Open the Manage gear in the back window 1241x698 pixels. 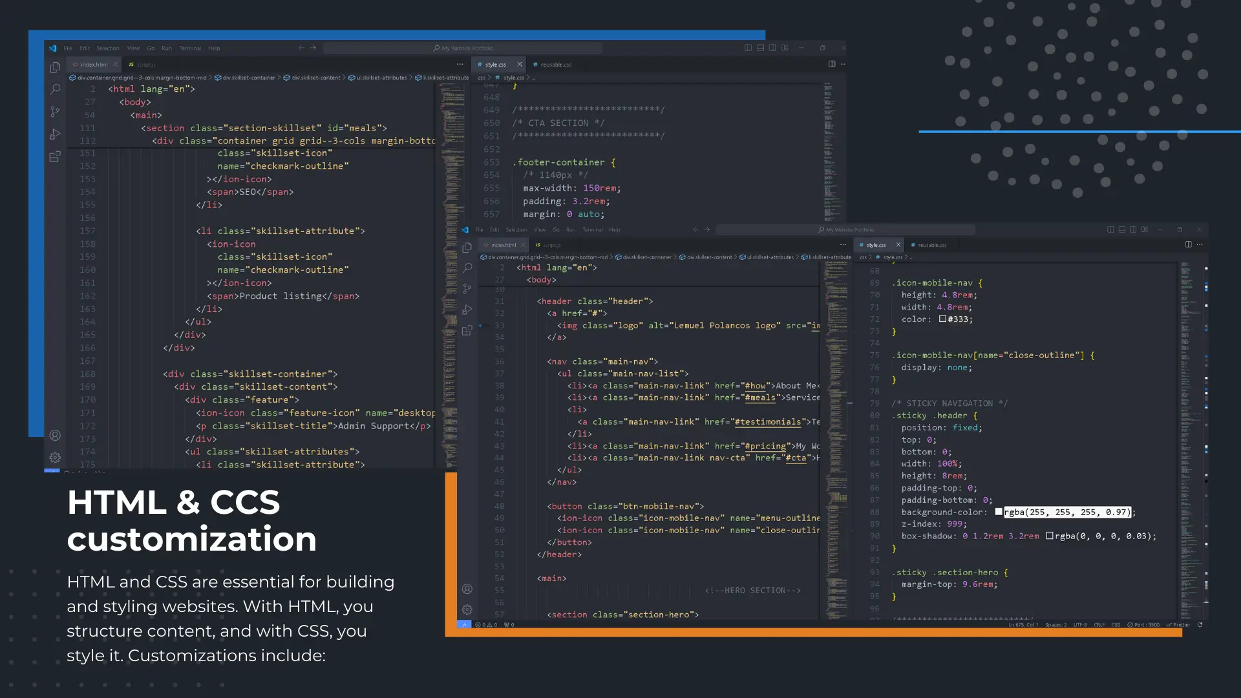pos(55,458)
